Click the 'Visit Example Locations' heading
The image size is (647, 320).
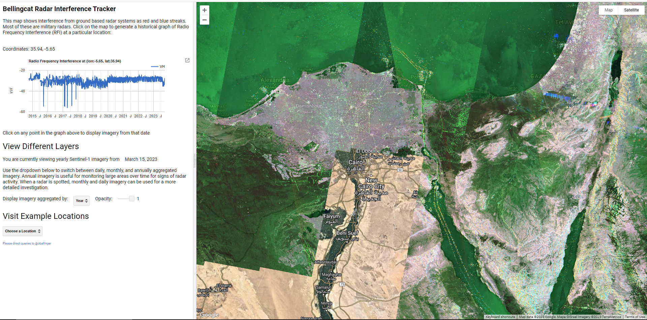[x=46, y=216]
